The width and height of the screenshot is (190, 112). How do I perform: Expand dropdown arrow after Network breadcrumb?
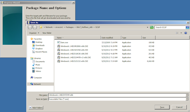pos(54,27)
